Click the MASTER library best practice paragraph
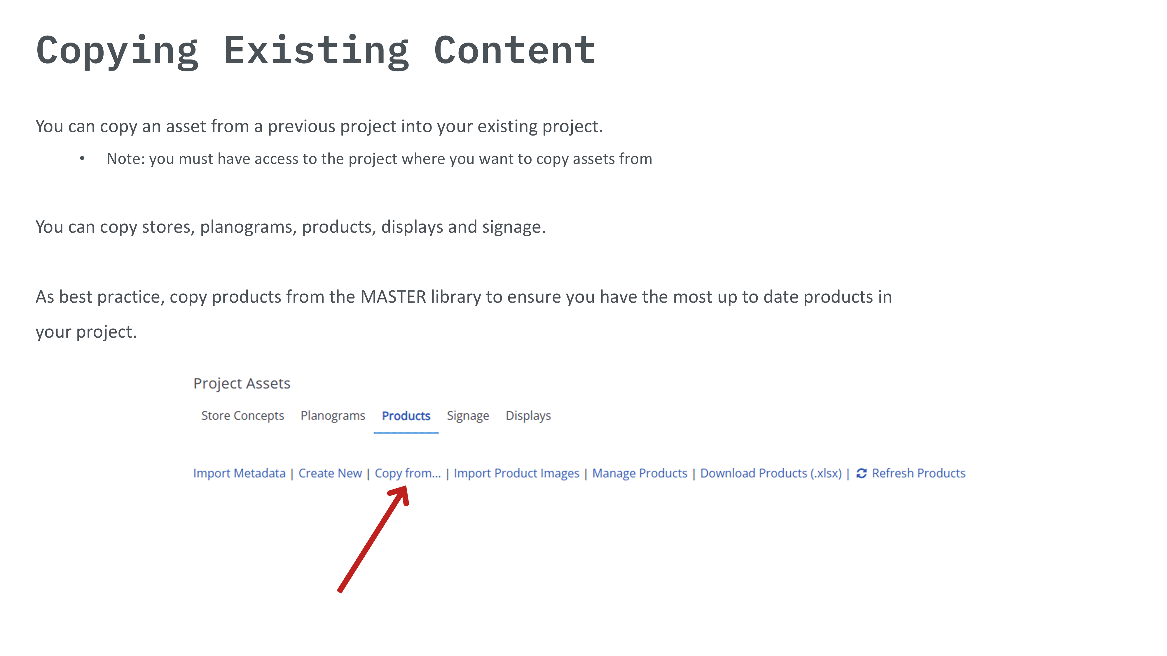The image size is (1167, 656). (464, 297)
